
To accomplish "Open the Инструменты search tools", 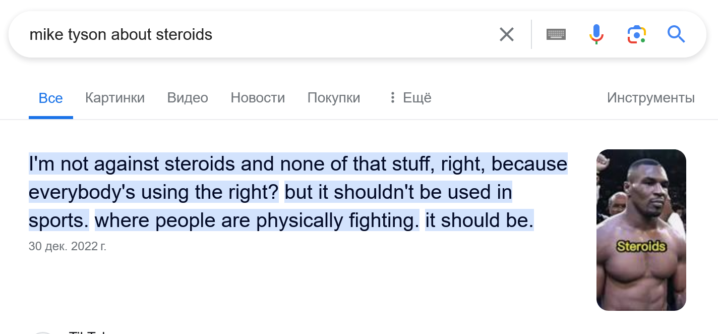I will (650, 97).
